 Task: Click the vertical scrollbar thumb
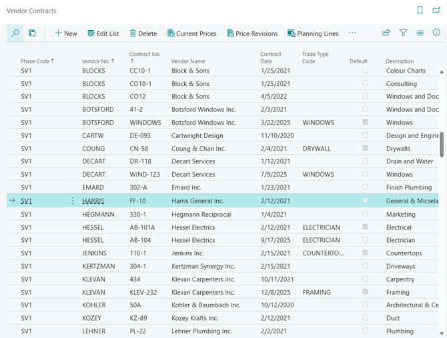click(x=442, y=145)
